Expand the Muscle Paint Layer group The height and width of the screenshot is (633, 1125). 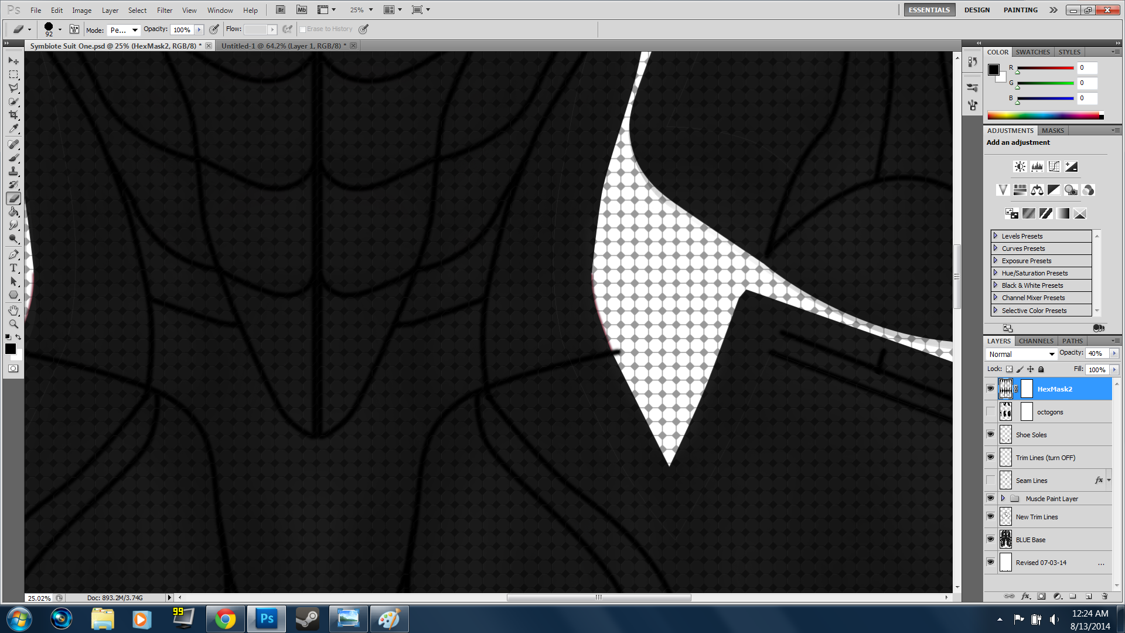(1003, 498)
